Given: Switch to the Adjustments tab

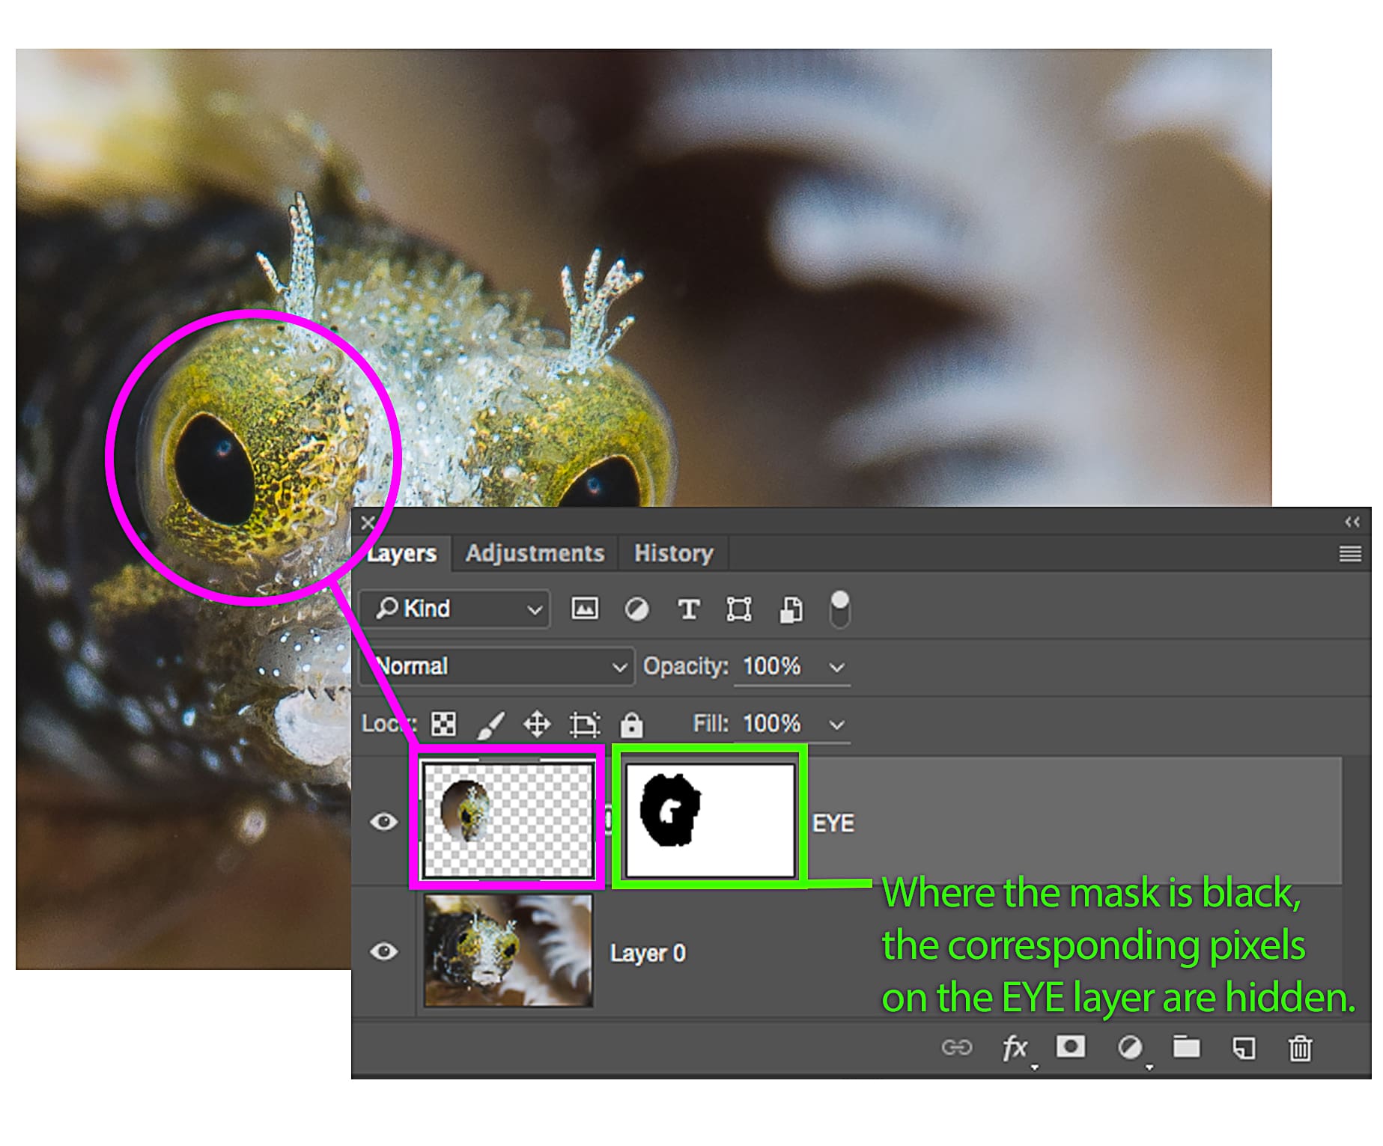Looking at the screenshot, I should point(535,553).
